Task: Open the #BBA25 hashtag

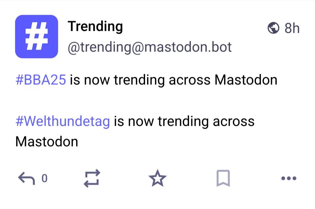Action: 41,80
